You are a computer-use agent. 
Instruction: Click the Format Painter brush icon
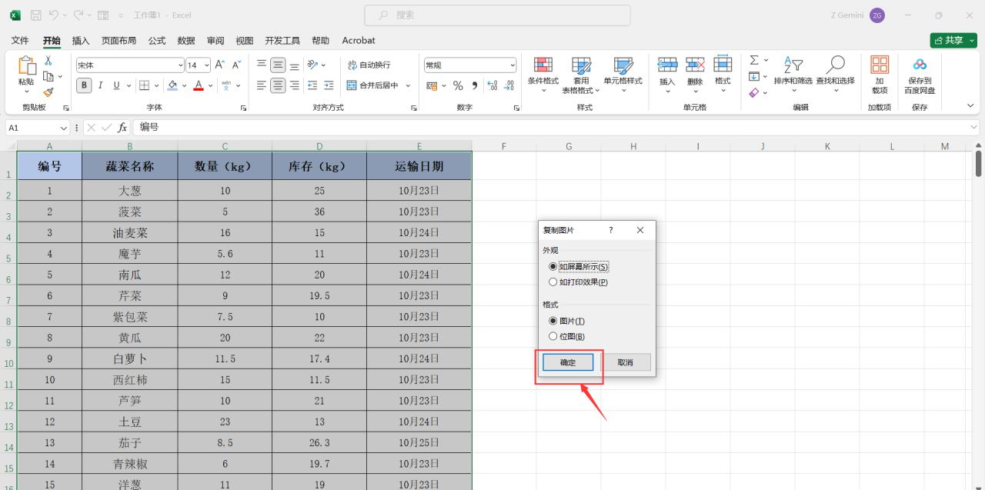click(x=48, y=92)
